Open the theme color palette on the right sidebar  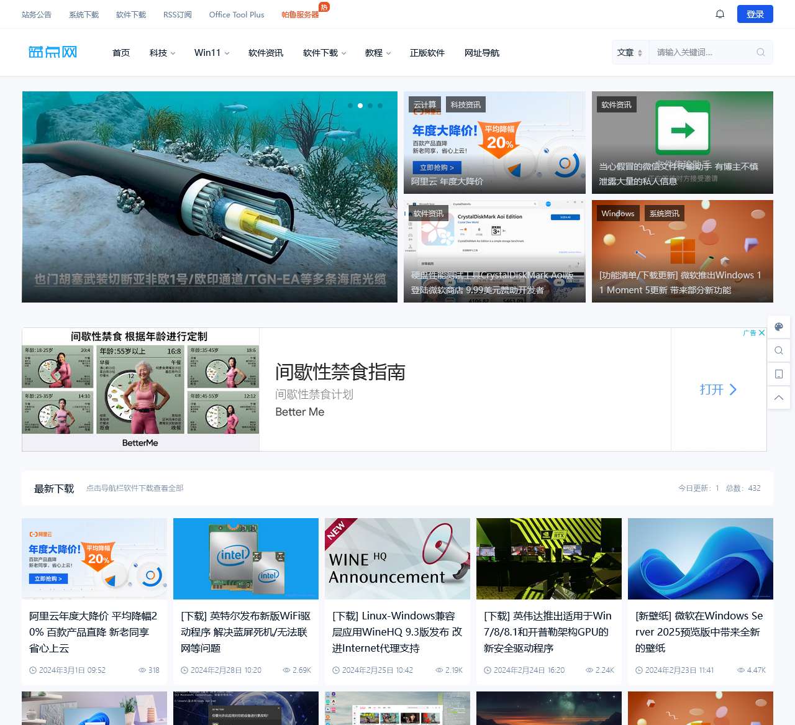(779, 326)
